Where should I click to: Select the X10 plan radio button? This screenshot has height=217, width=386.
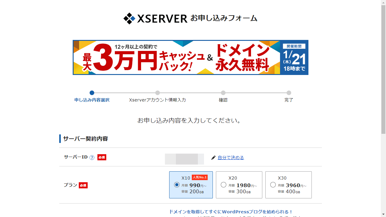(177, 185)
